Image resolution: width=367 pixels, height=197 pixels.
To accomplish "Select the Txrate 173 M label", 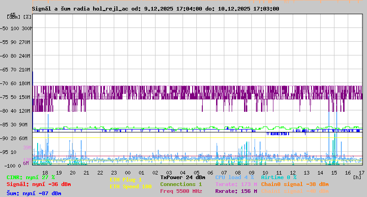I will point(236,184).
